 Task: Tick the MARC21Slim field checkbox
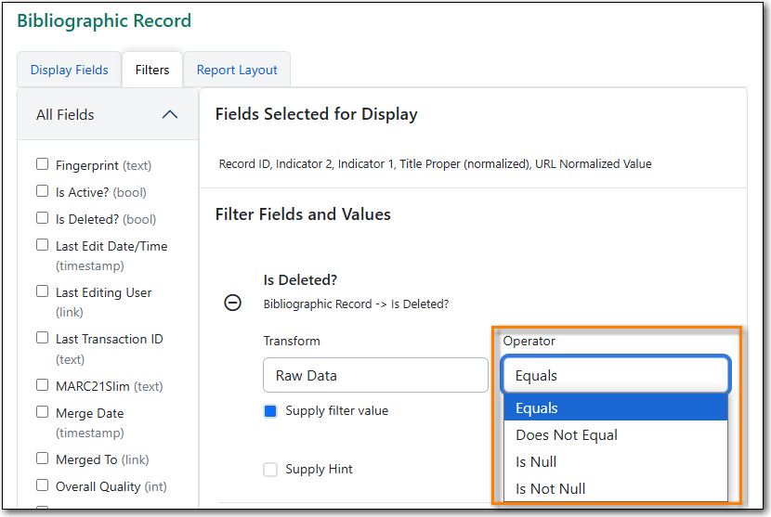(43, 385)
